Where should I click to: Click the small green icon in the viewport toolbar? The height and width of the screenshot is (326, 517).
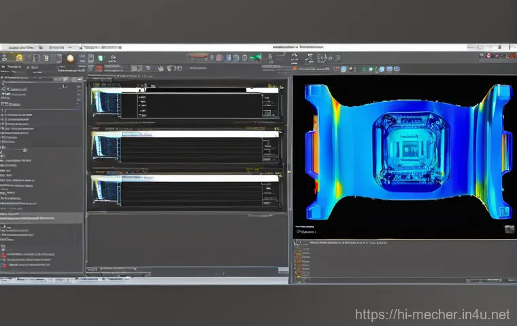[x=364, y=69]
